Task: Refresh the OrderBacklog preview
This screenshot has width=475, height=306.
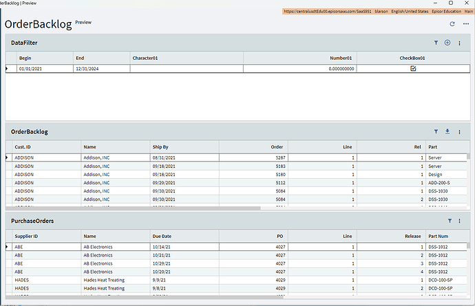Action: pyautogui.click(x=452, y=24)
